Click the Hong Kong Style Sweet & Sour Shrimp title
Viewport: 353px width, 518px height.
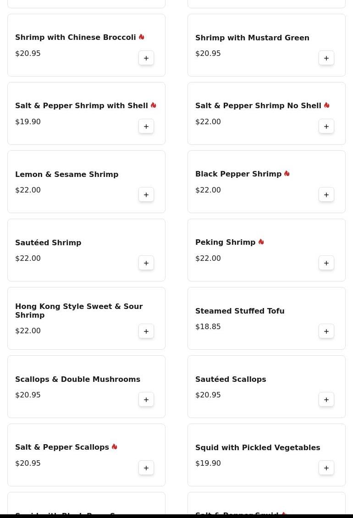pyautogui.click(x=79, y=310)
